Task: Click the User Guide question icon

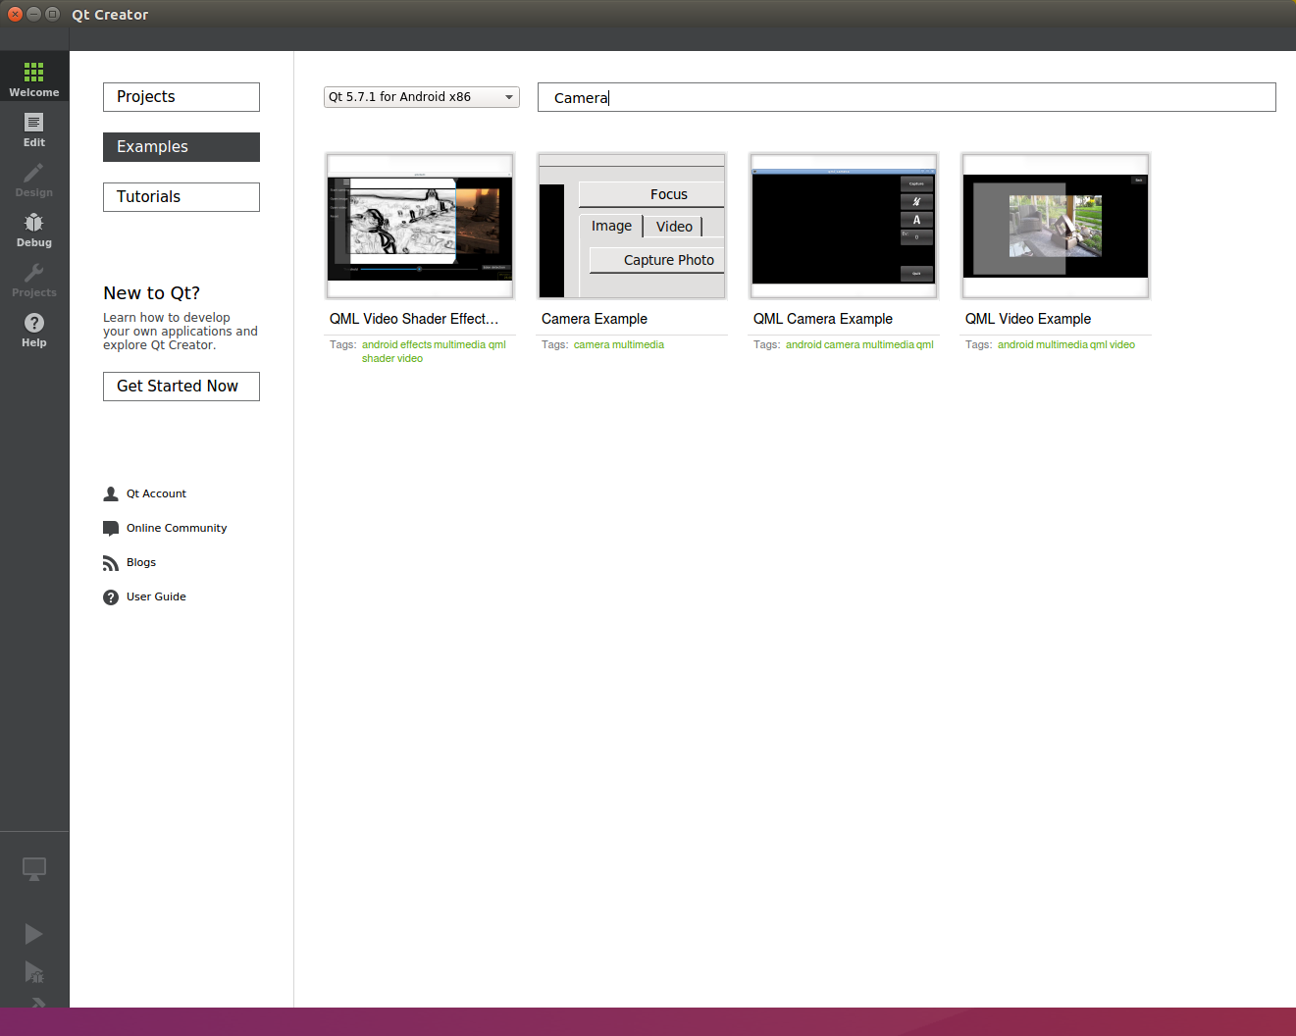Action: [x=111, y=596]
